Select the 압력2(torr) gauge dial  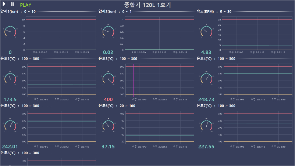pos(108,31)
